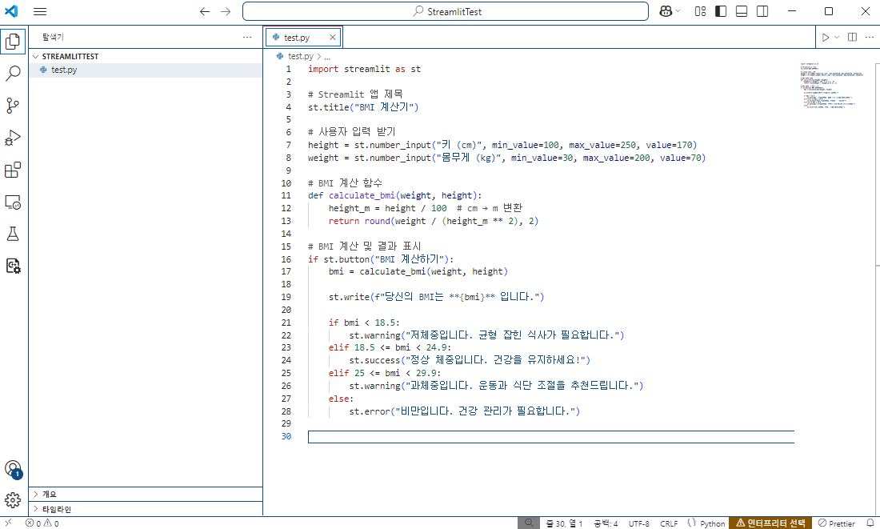Open the Copilot dropdown arrow

pos(678,11)
